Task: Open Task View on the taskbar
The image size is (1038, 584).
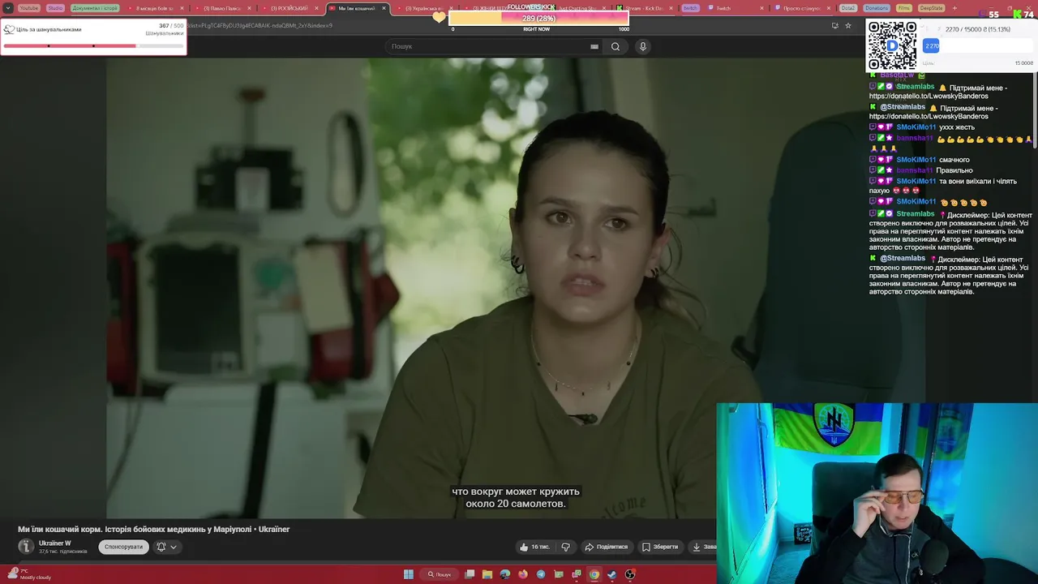Action: pyautogui.click(x=470, y=574)
